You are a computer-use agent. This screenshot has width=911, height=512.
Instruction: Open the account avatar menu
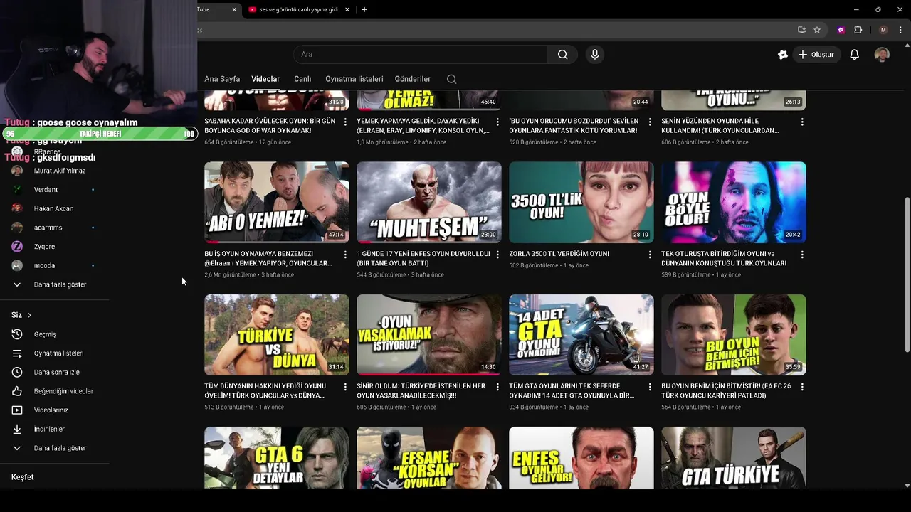pos(882,55)
